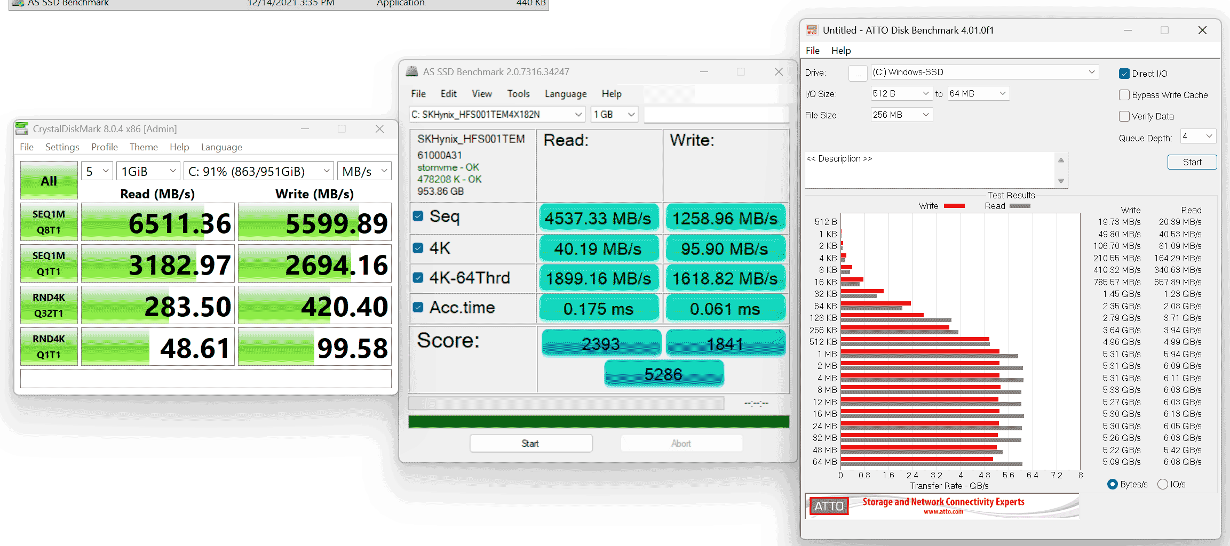Uncheck the Seq test in AS SSD

pos(418,216)
